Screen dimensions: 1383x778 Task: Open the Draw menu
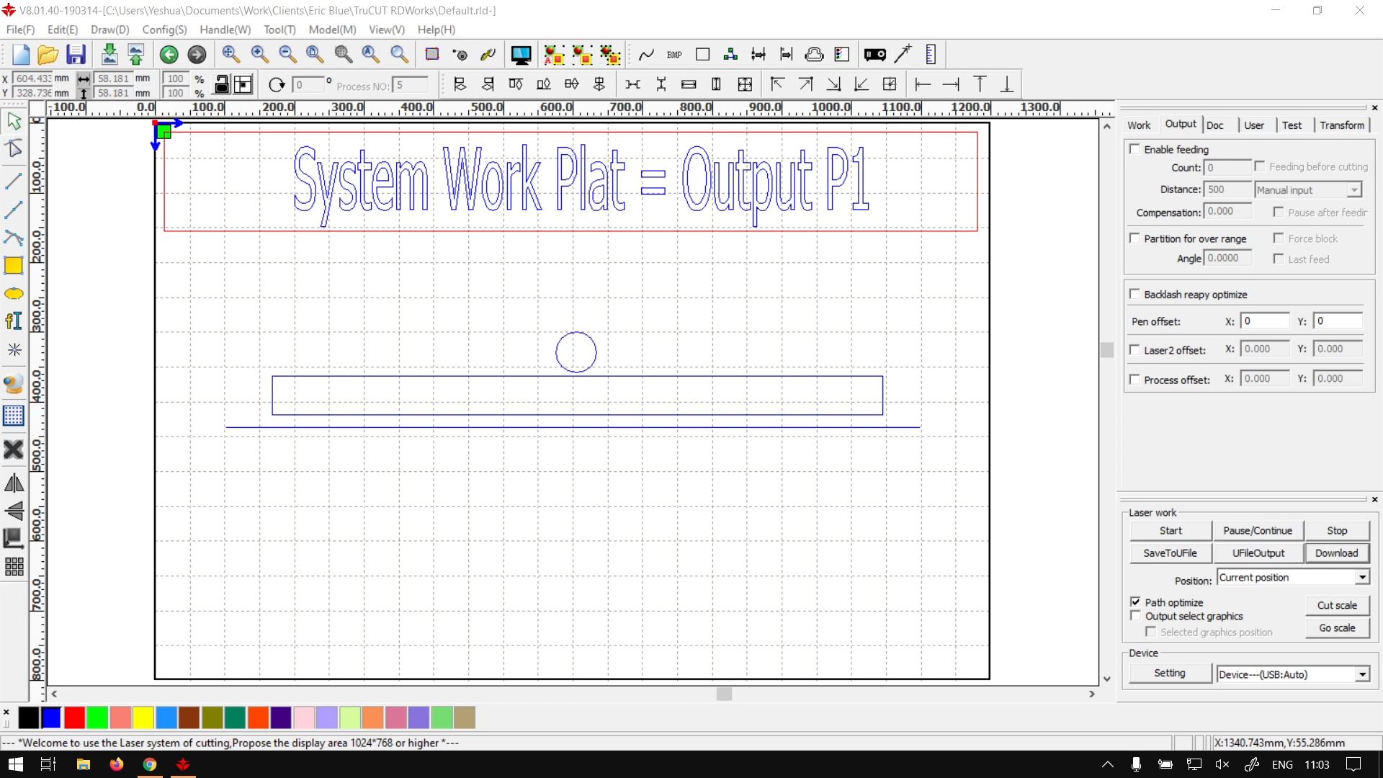click(x=110, y=30)
